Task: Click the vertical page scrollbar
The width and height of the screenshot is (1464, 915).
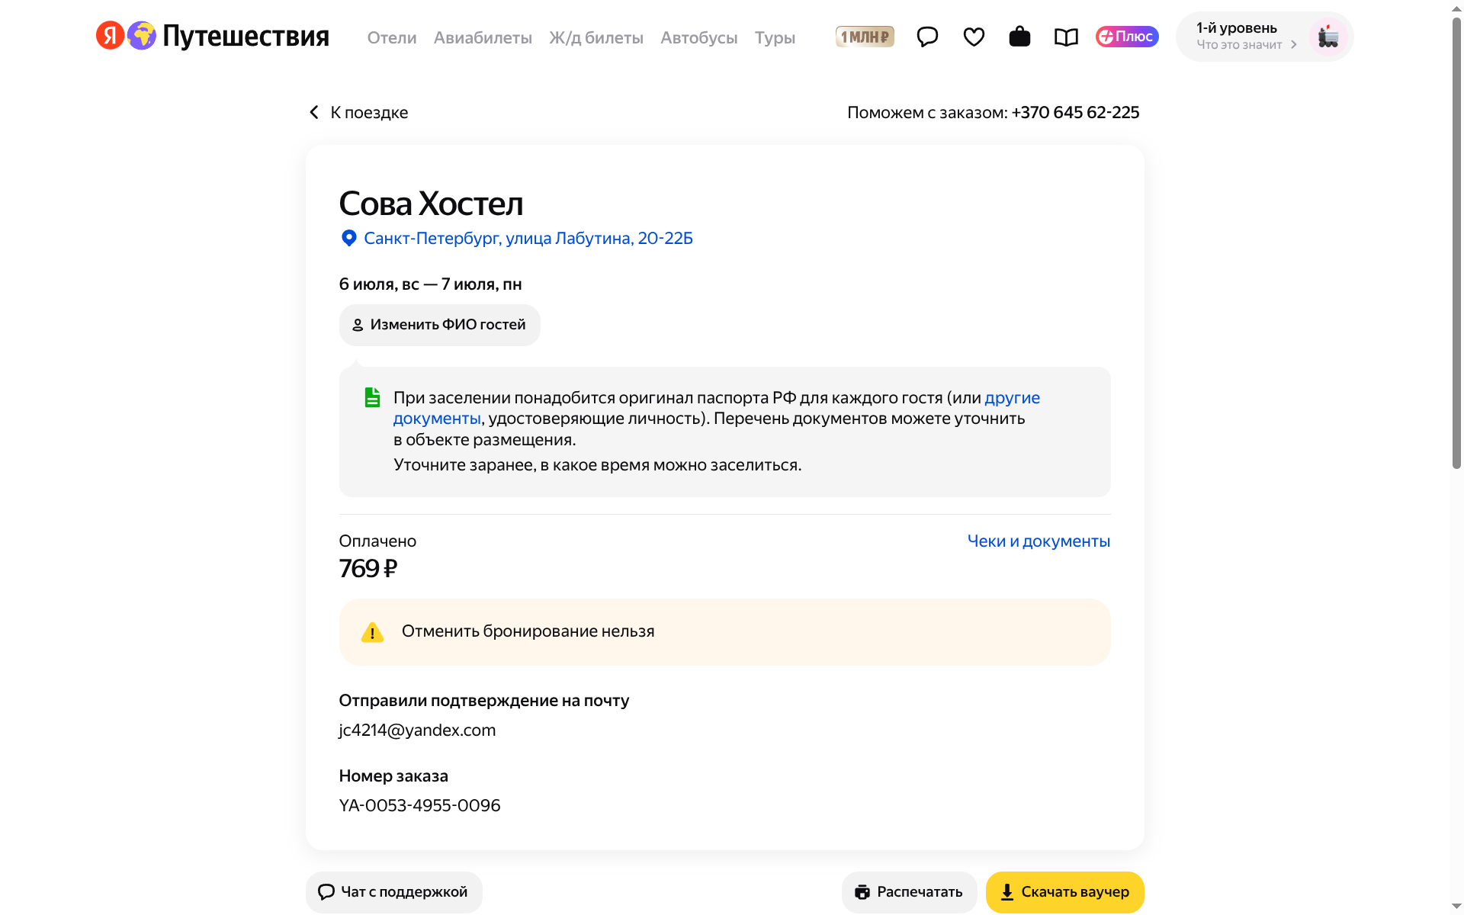Action: pyautogui.click(x=1456, y=244)
